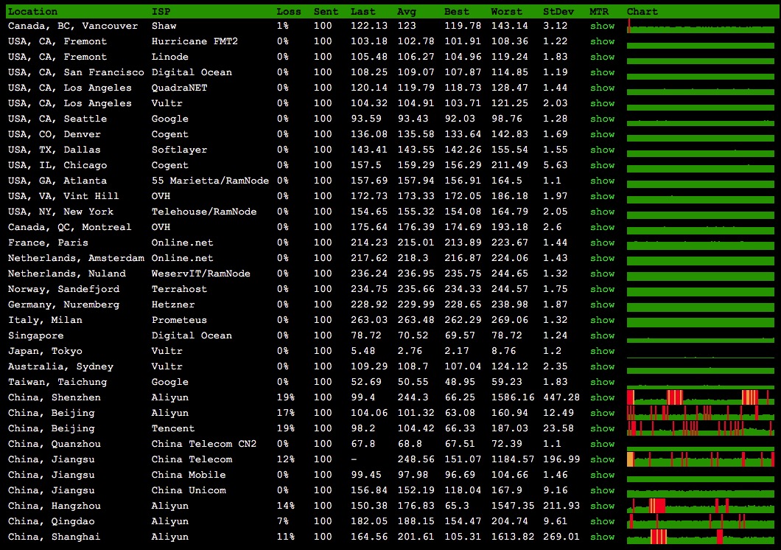The height and width of the screenshot is (550, 781).
Task: Click the Vancouver Shaw latency chart
Action: (x=700, y=27)
